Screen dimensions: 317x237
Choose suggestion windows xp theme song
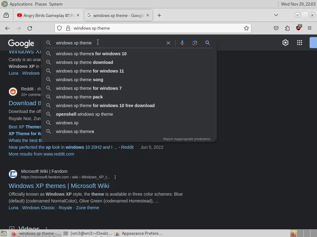pos(129,80)
